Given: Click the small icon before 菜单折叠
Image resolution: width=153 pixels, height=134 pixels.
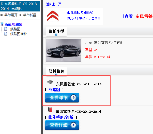Looking at the screenshot, I should click(x=21, y=15).
